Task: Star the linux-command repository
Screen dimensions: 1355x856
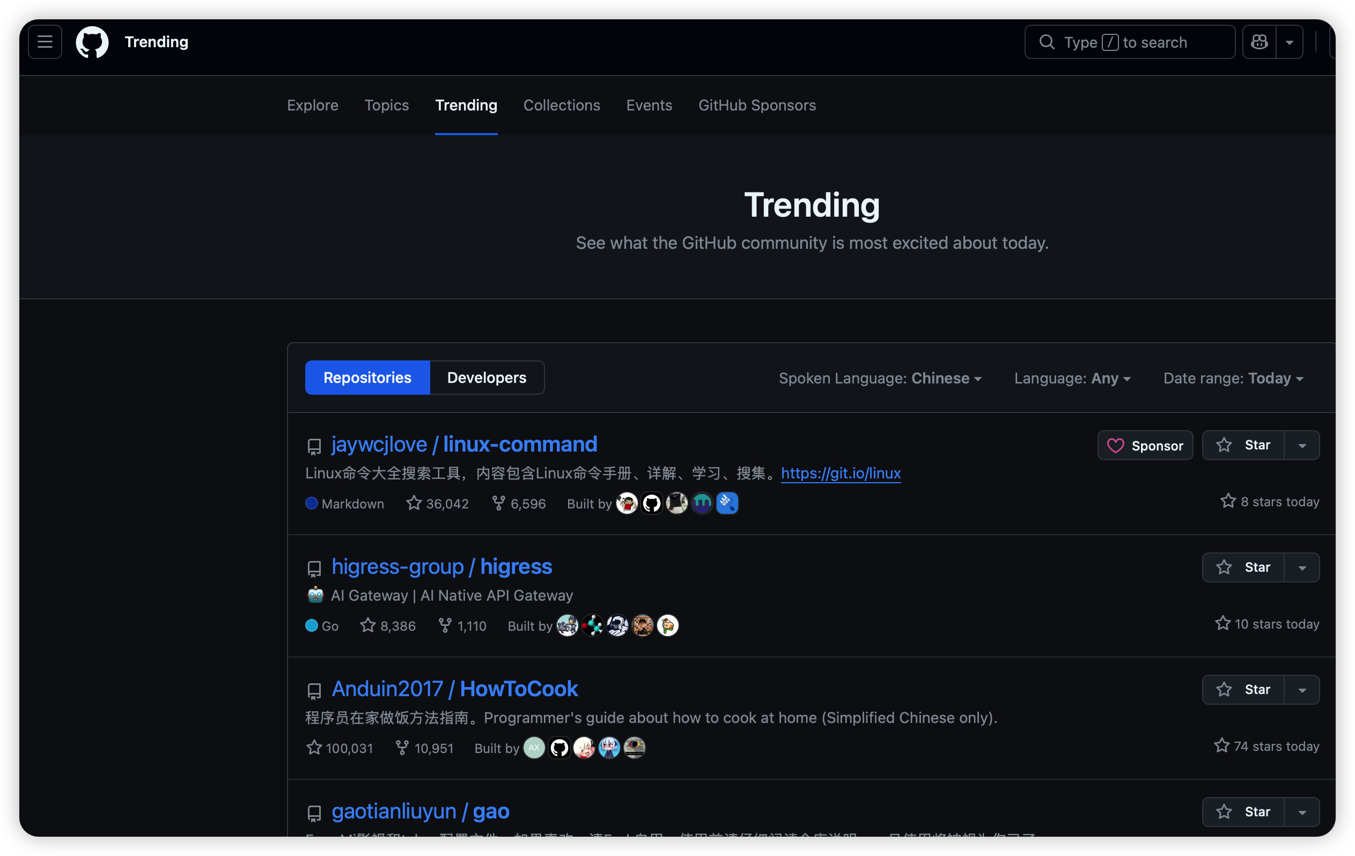Action: coord(1243,445)
